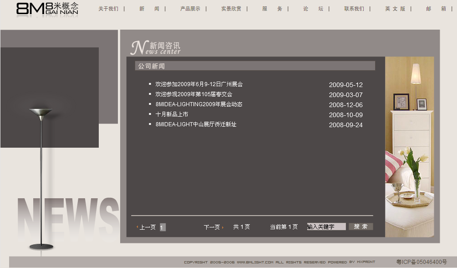Click the orange arrow before 上一页
The width and height of the screenshot is (457, 268).
[x=138, y=227]
